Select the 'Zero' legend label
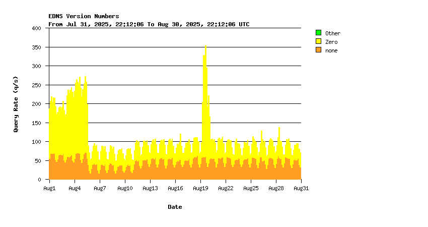 [x=331, y=42]
